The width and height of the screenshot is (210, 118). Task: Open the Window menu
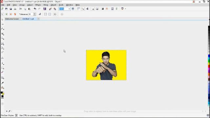coord(69,5)
